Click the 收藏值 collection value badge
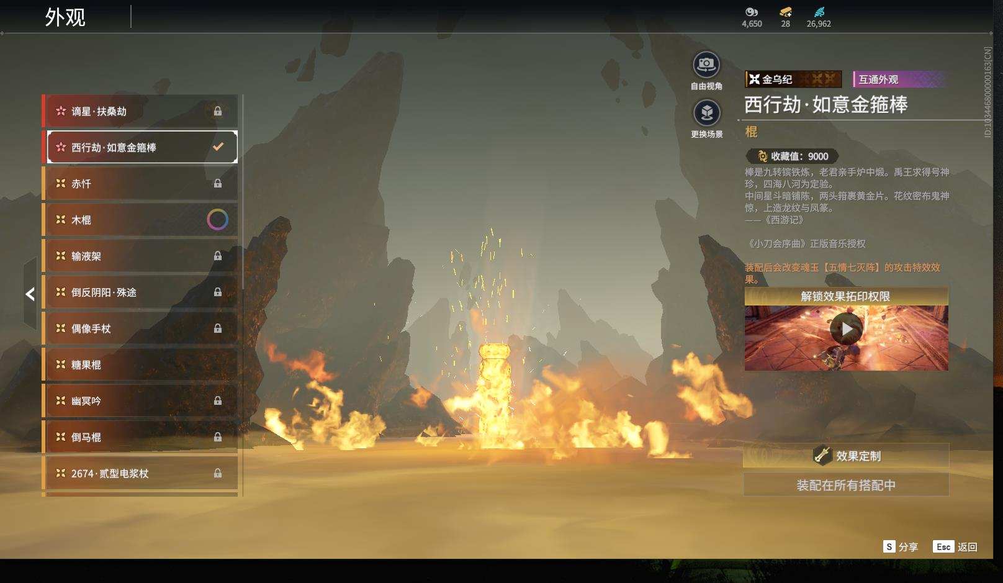The height and width of the screenshot is (583, 1003). tap(793, 156)
